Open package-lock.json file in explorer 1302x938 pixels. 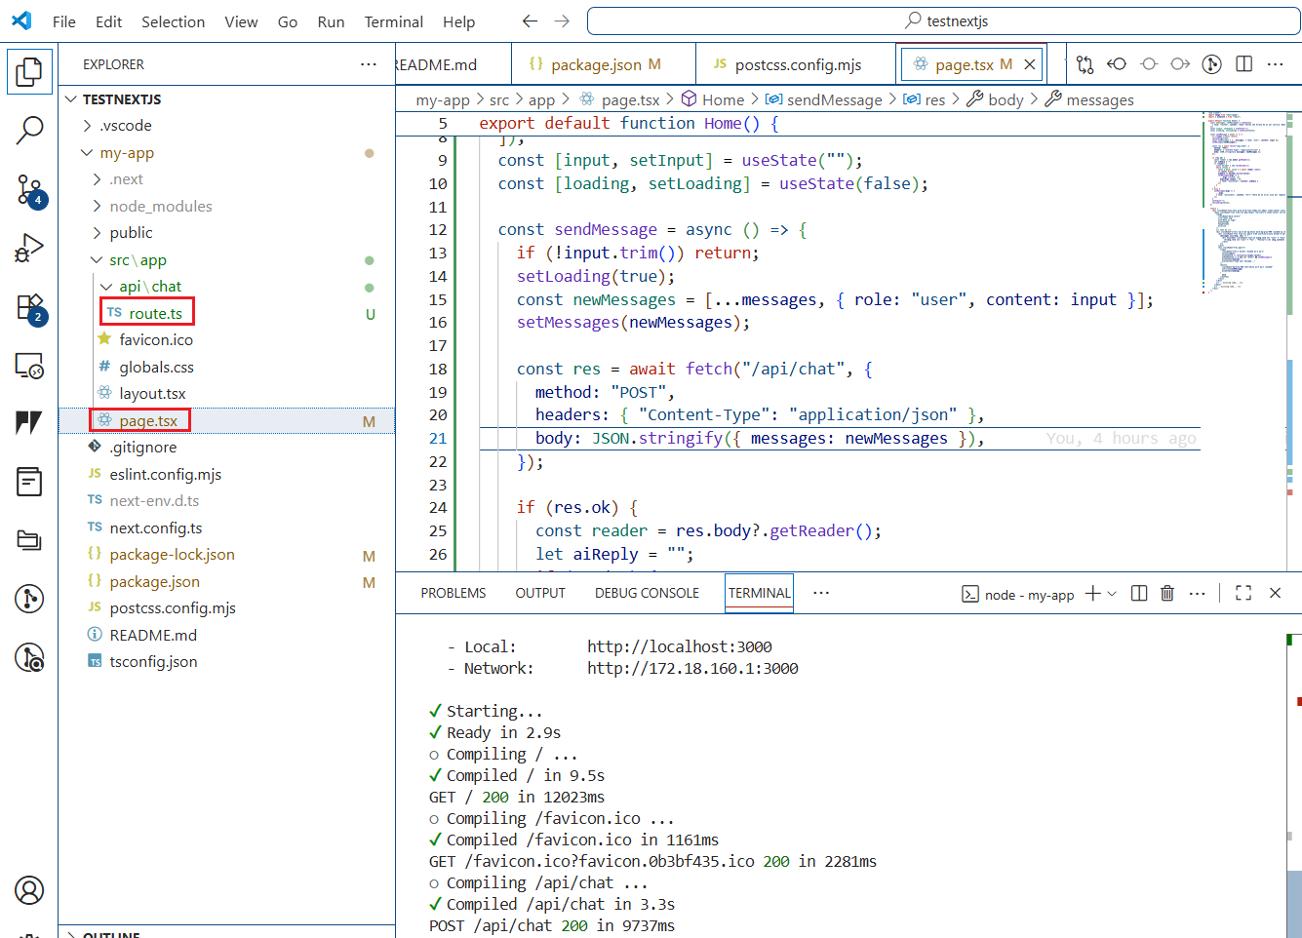tap(226, 555)
